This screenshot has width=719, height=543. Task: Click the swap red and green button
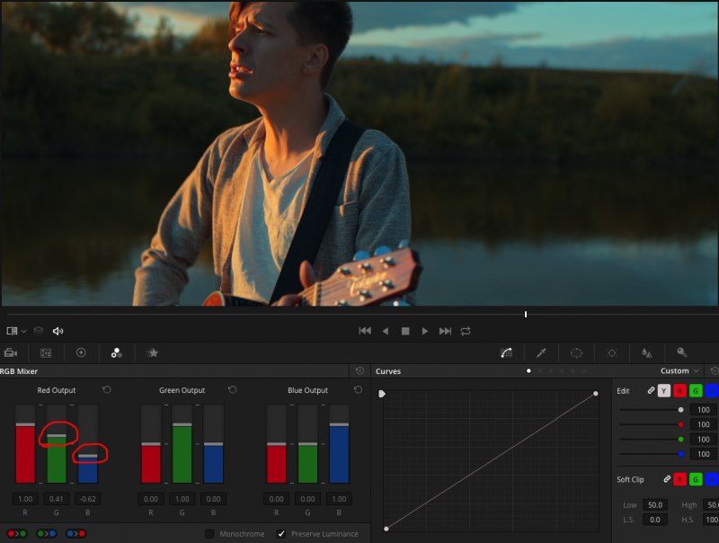15,534
